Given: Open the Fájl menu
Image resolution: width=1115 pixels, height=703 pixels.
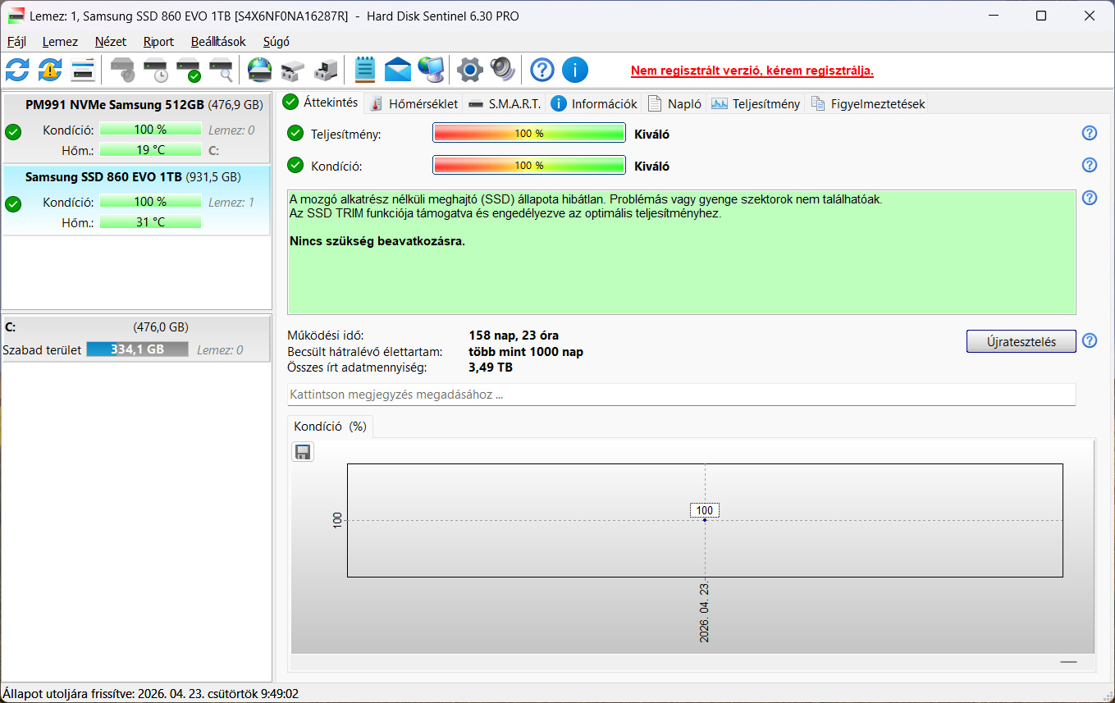Looking at the screenshot, I should tap(16, 42).
